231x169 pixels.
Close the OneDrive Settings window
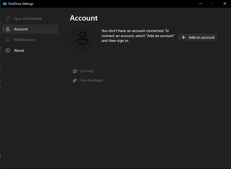coord(225,3)
